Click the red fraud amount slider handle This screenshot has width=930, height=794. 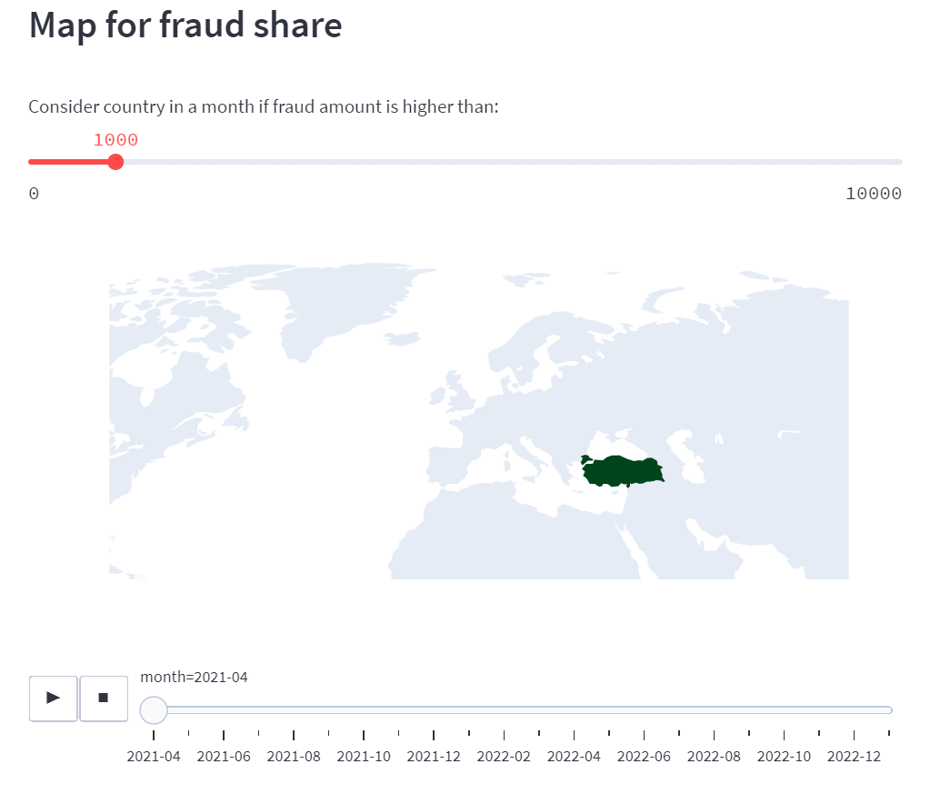[115, 162]
